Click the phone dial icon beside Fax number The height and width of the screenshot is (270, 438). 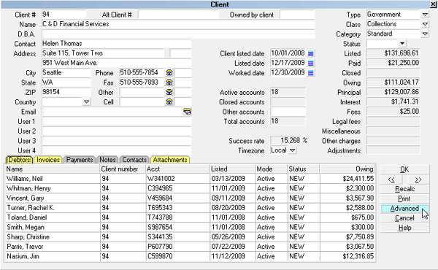point(169,82)
